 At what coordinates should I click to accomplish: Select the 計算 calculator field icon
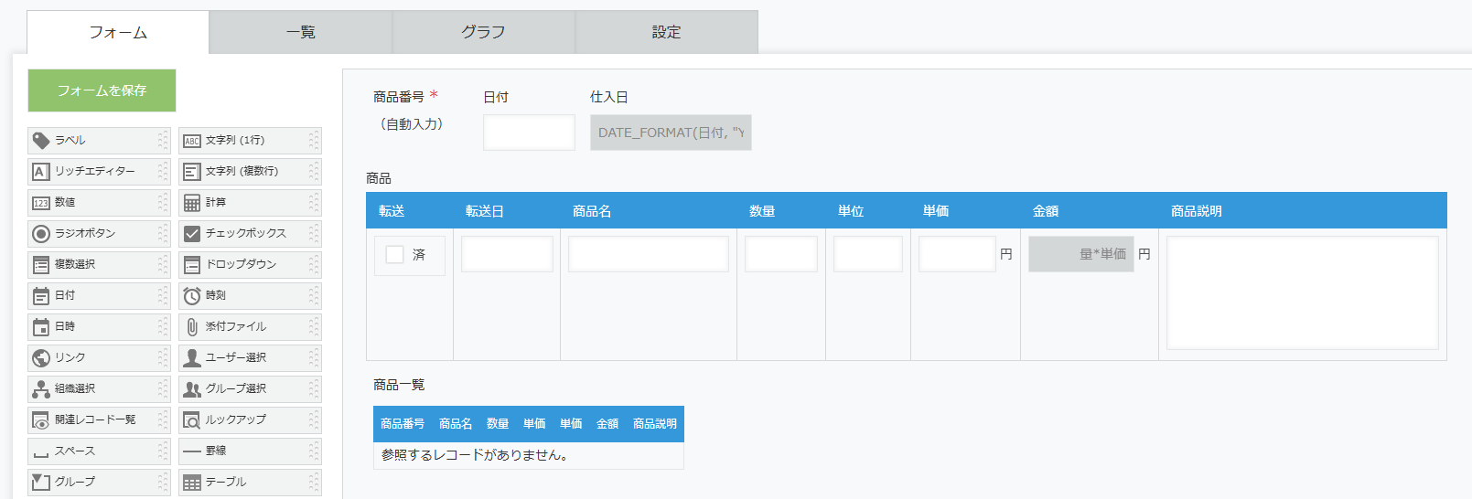tap(192, 203)
